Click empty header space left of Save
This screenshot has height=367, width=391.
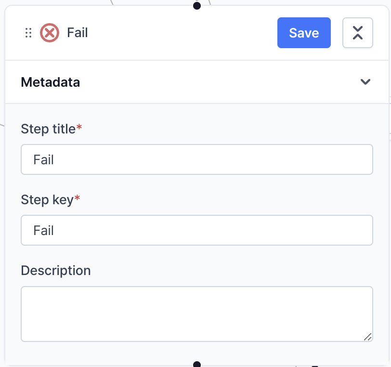pos(183,33)
